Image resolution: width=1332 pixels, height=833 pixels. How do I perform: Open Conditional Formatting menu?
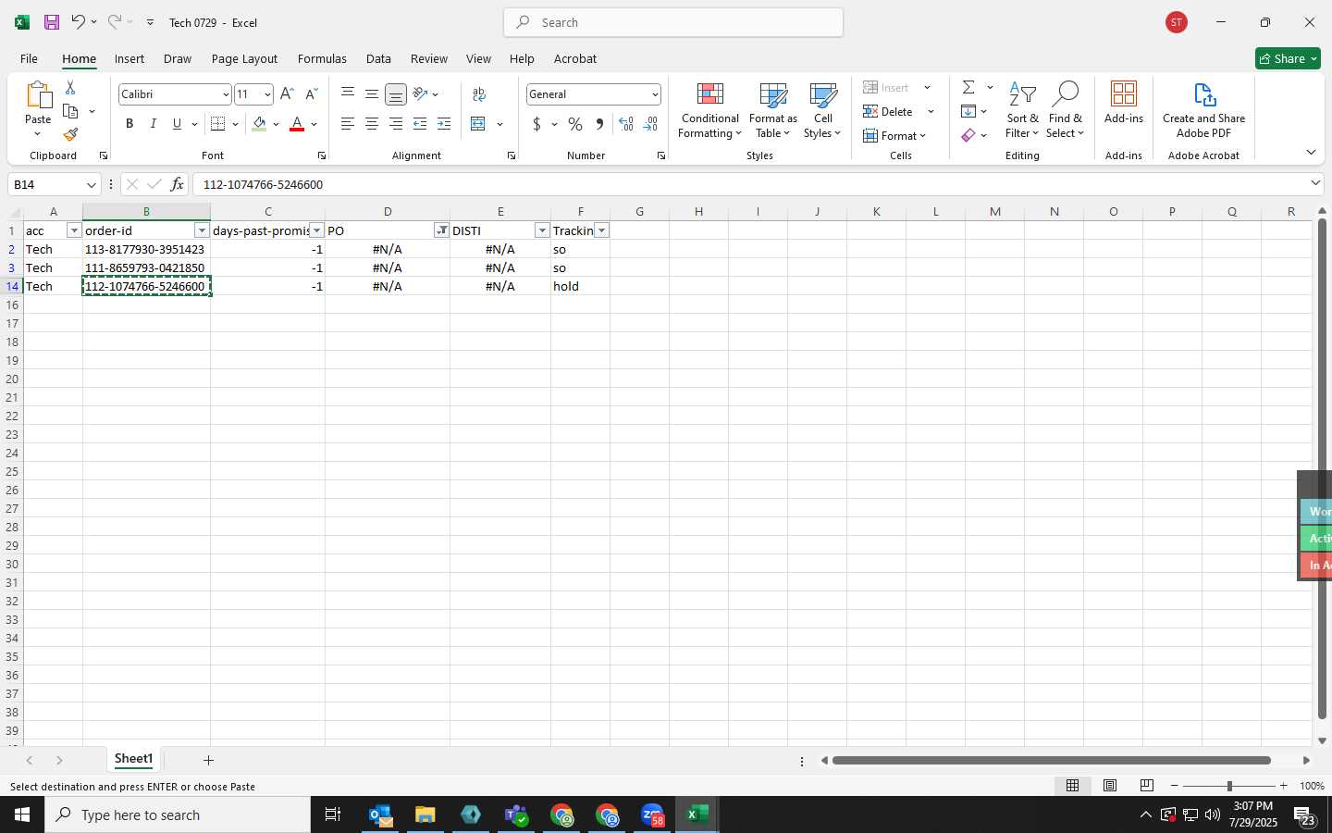(709, 111)
